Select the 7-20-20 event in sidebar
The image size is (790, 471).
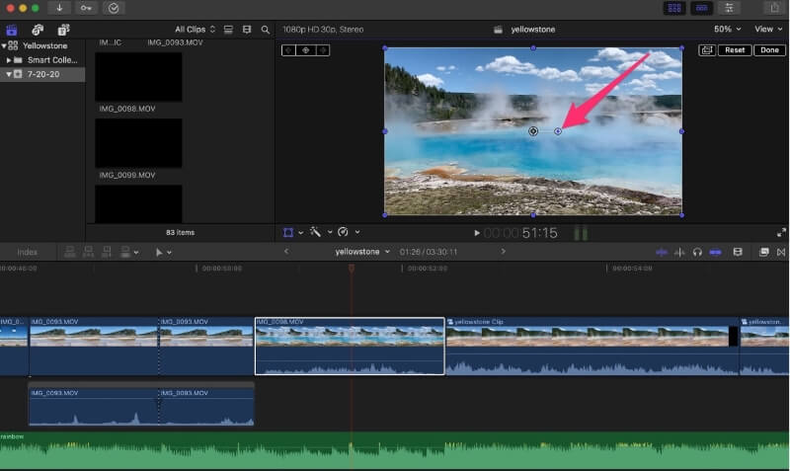pos(41,74)
